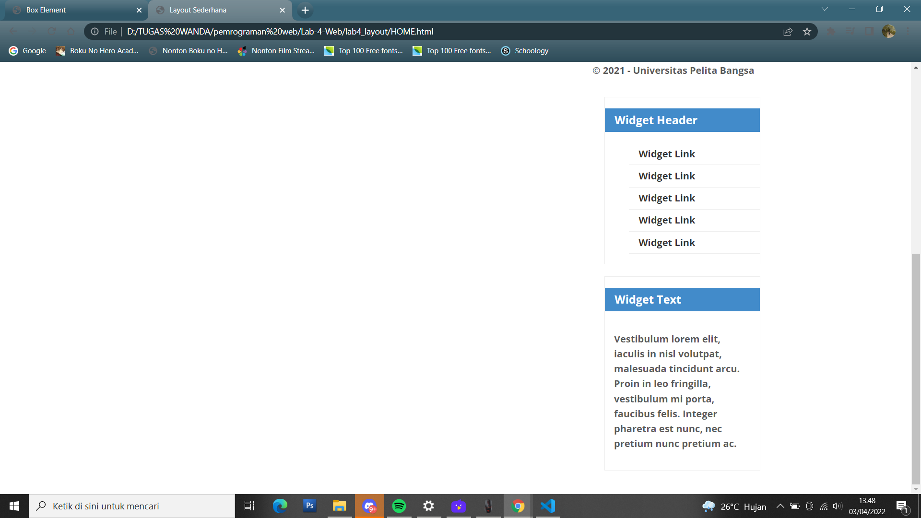The image size is (921, 518).
Task: Open the Schoology bookmark
Action: click(x=524, y=50)
